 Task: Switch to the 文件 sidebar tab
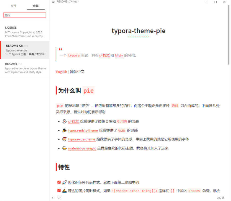tap(13, 6)
